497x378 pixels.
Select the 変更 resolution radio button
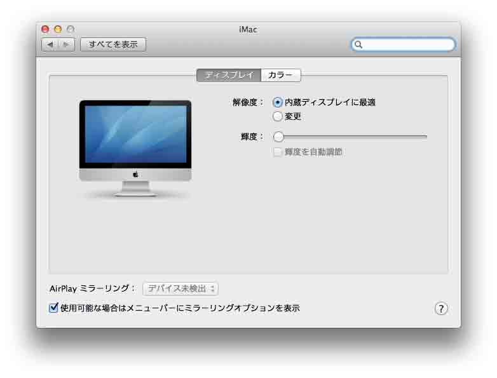pyautogui.click(x=277, y=116)
